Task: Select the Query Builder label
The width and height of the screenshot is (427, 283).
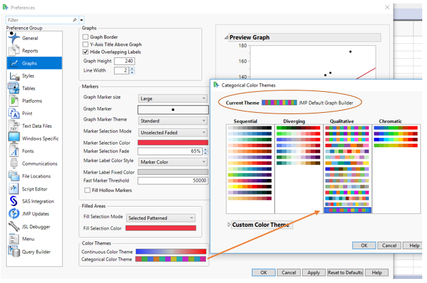Action: click(36, 252)
